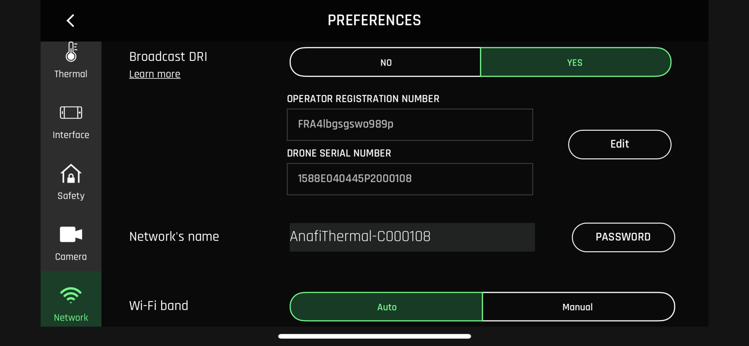Image resolution: width=749 pixels, height=346 pixels.
Task: Switch to the Interface tab label
Action: click(x=71, y=135)
